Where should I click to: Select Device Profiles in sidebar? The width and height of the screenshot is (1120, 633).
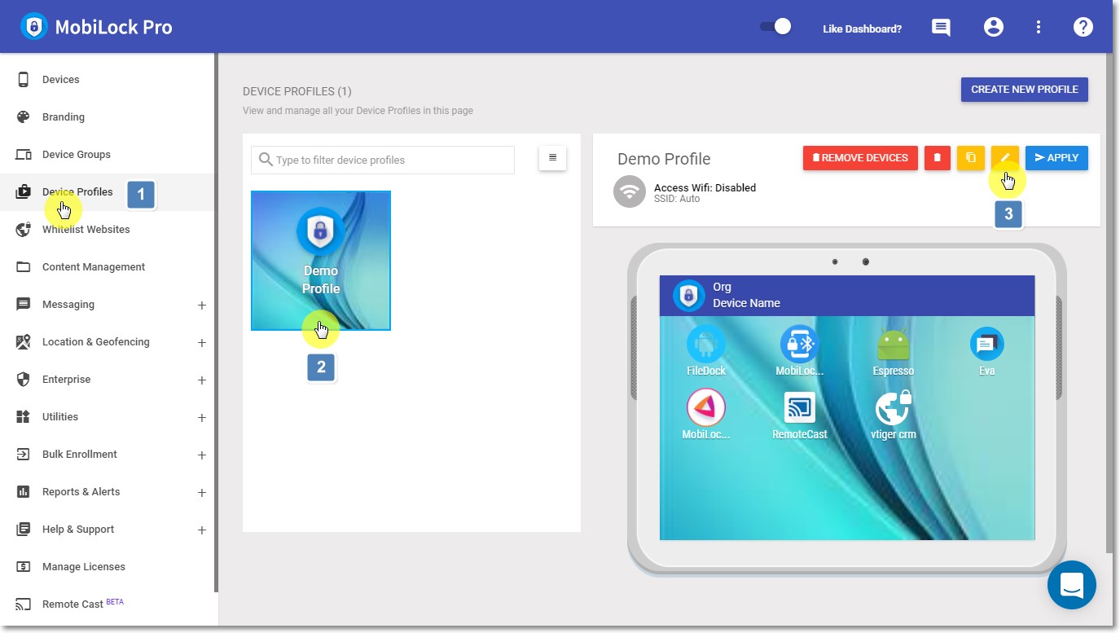pyautogui.click(x=108, y=192)
